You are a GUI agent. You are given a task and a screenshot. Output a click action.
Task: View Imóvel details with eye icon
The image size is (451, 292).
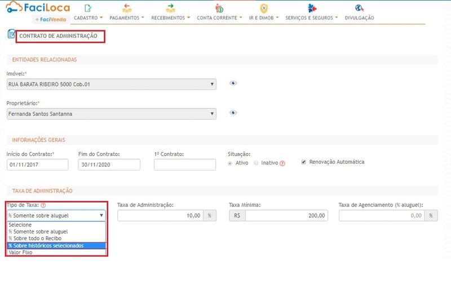(x=233, y=83)
